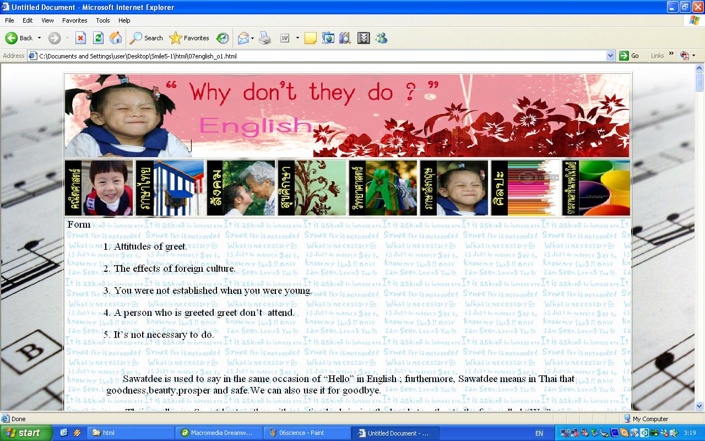
Task: Switch to 06science - Paint taskbar button
Action: click(x=307, y=433)
